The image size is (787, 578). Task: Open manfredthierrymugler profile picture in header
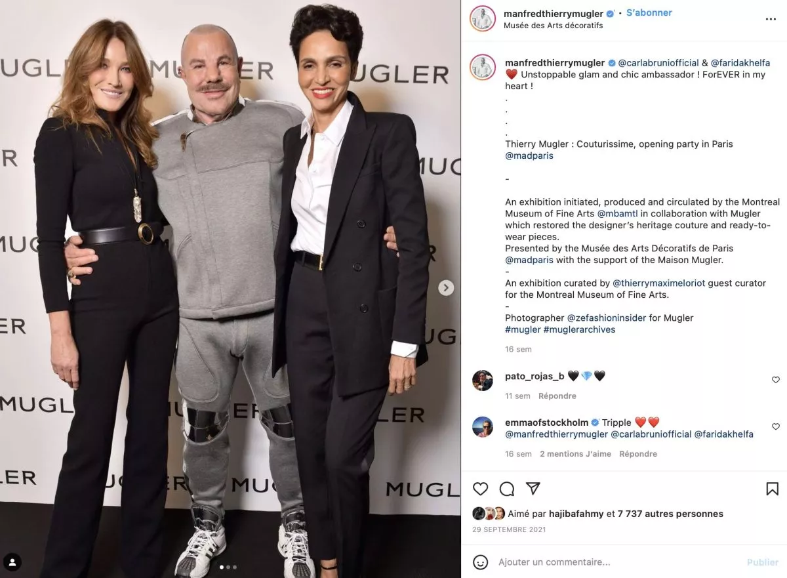(483, 18)
